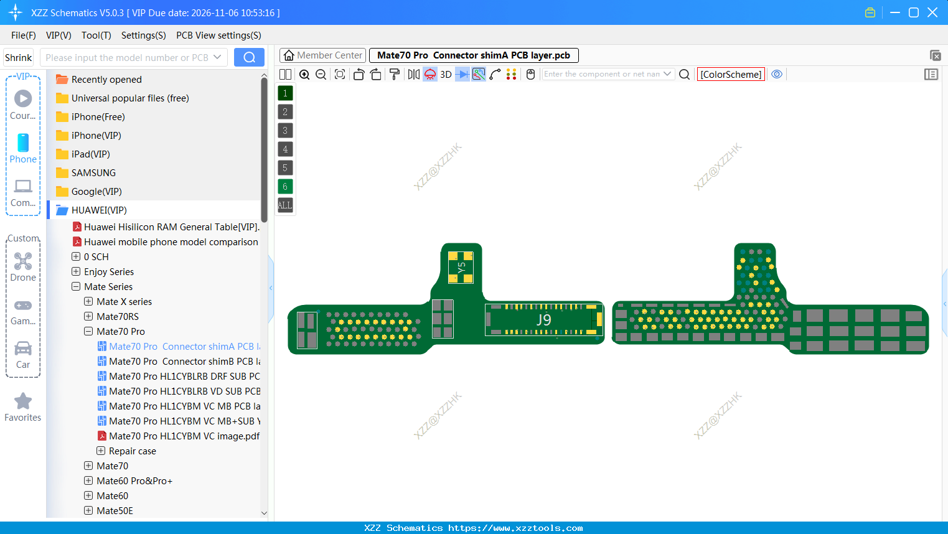
Task: Open PCB View settings(S) menu
Action: pos(218,35)
